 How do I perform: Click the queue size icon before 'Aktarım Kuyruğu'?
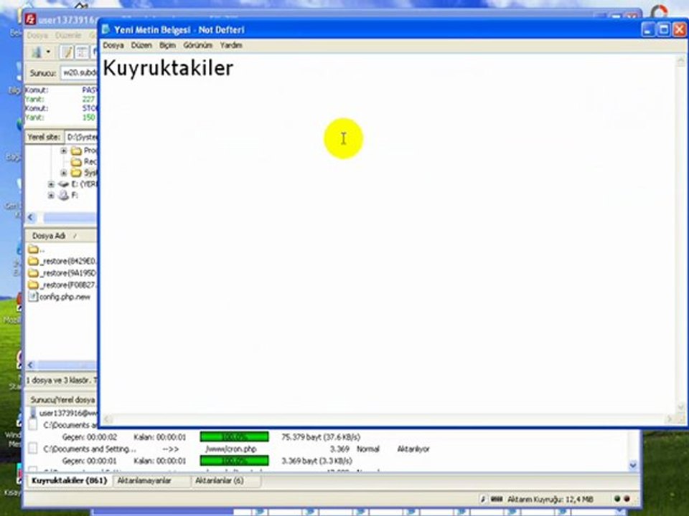click(x=496, y=499)
